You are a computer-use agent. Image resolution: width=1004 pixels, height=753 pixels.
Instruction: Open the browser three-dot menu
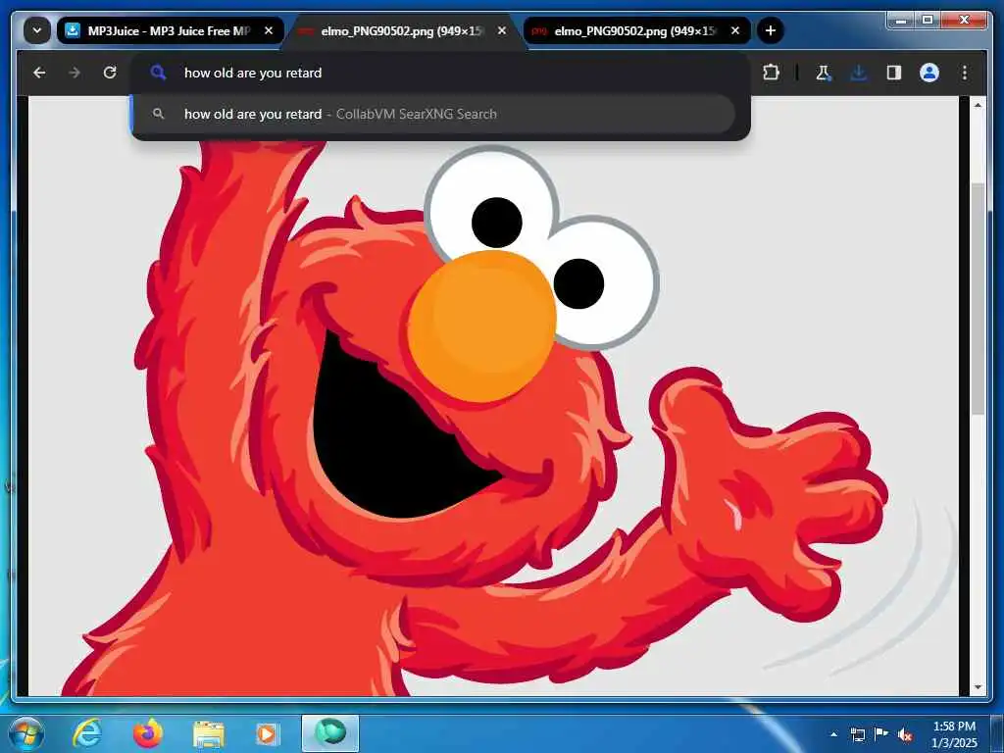[x=965, y=73]
